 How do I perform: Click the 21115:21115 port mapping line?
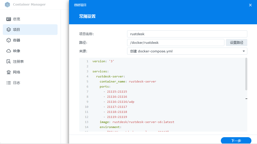pos(115,92)
